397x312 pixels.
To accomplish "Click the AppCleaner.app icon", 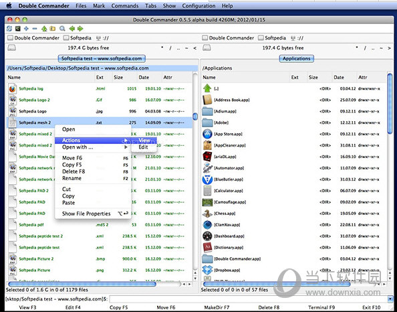I will coord(207,145).
